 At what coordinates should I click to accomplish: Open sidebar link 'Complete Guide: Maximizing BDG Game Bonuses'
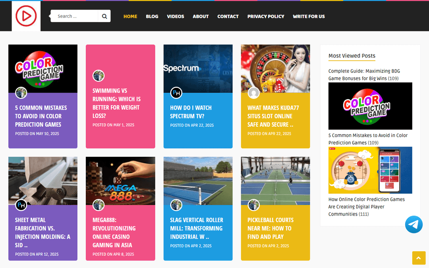pyautogui.click(x=364, y=75)
